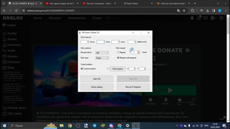The image size is (230, 129).
Task: Increase repeat times with up arrow
Action: click(x=139, y=52)
